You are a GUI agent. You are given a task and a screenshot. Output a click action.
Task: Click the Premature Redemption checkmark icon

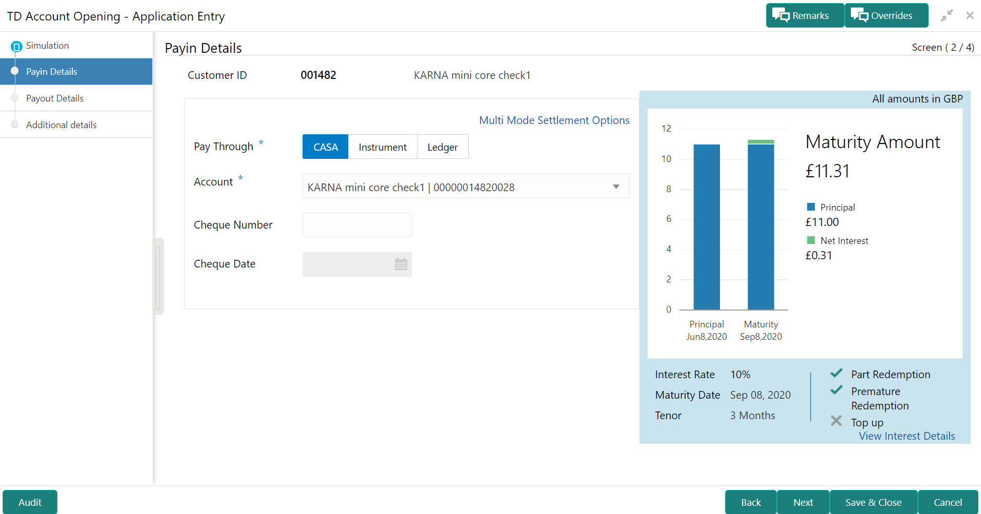[836, 390]
